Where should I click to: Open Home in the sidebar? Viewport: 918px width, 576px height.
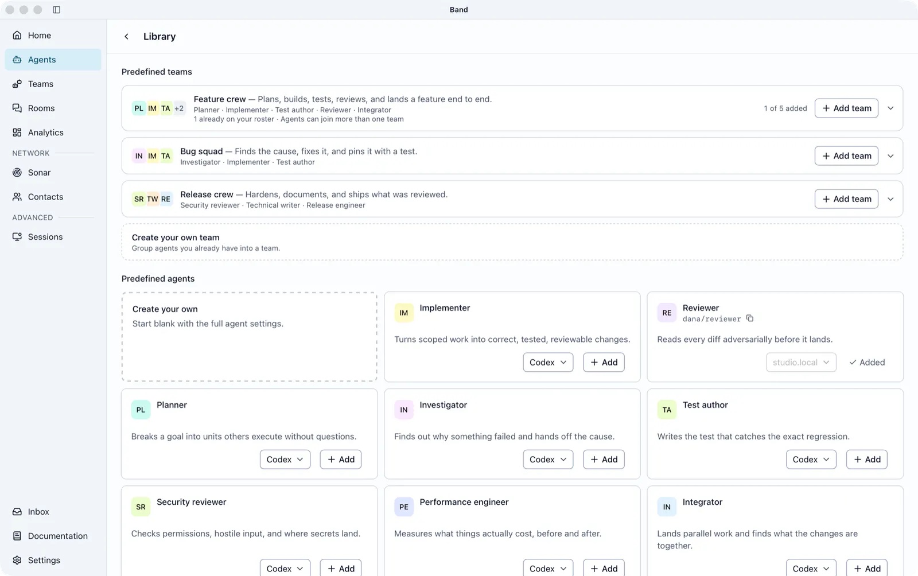pyautogui.click(x=53, y=36)
